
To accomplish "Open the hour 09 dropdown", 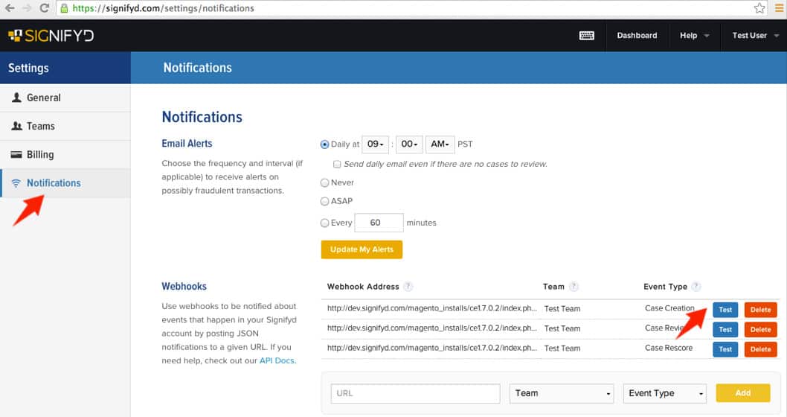I will (x=376, y=144).
